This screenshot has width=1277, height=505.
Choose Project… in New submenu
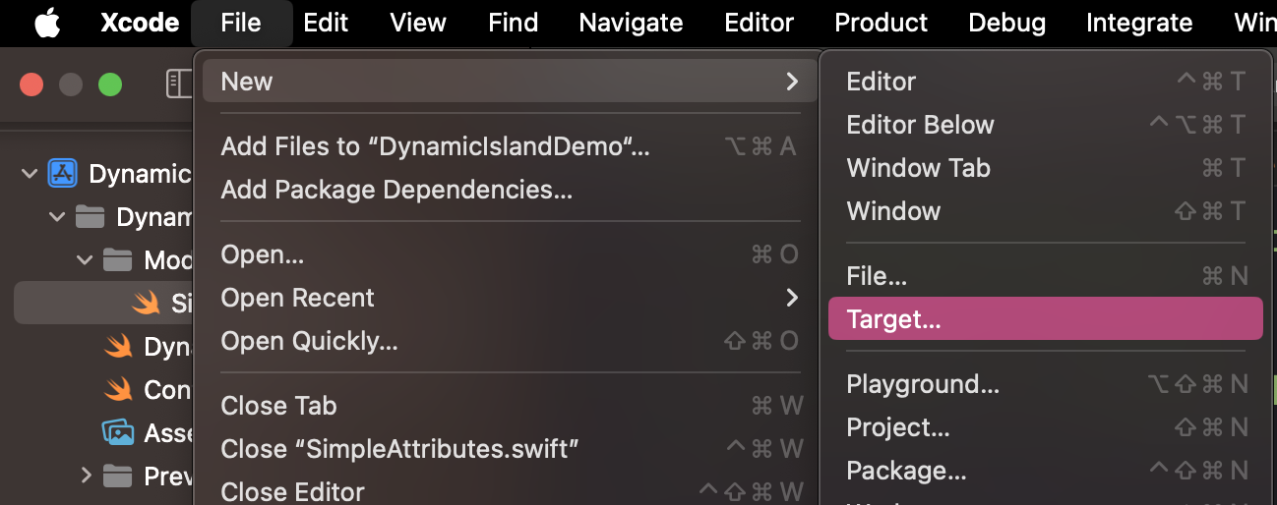[1046, 427]
